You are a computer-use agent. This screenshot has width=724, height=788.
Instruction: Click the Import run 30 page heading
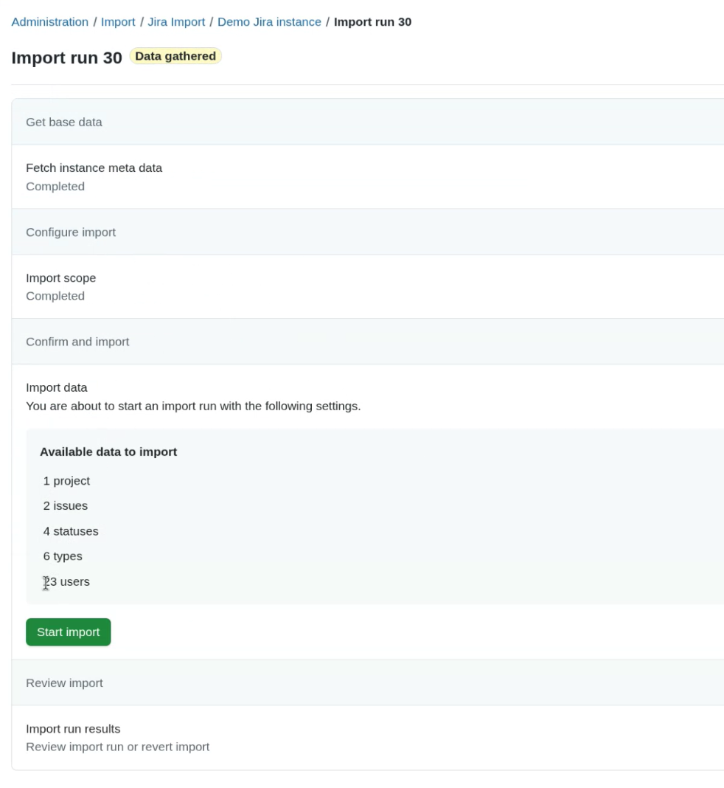pyautogui.click(x=66, y=58)
